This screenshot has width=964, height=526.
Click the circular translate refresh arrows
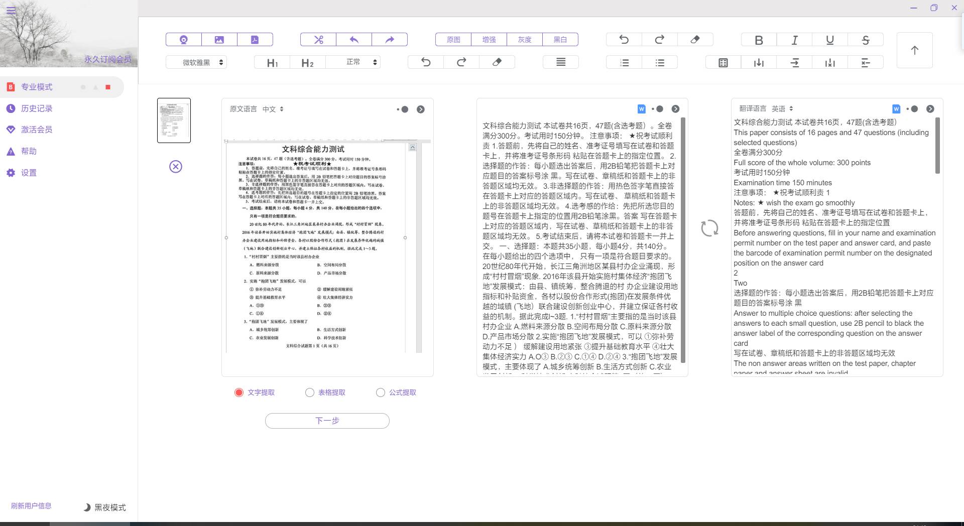pyautogui.click(x=709, y=228)
